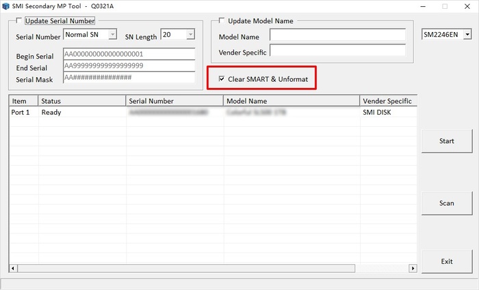The height and width of the screenshot is (290, 479).
Task: Enable the Update Serial Number checkbox
Action: coord(18,21)
